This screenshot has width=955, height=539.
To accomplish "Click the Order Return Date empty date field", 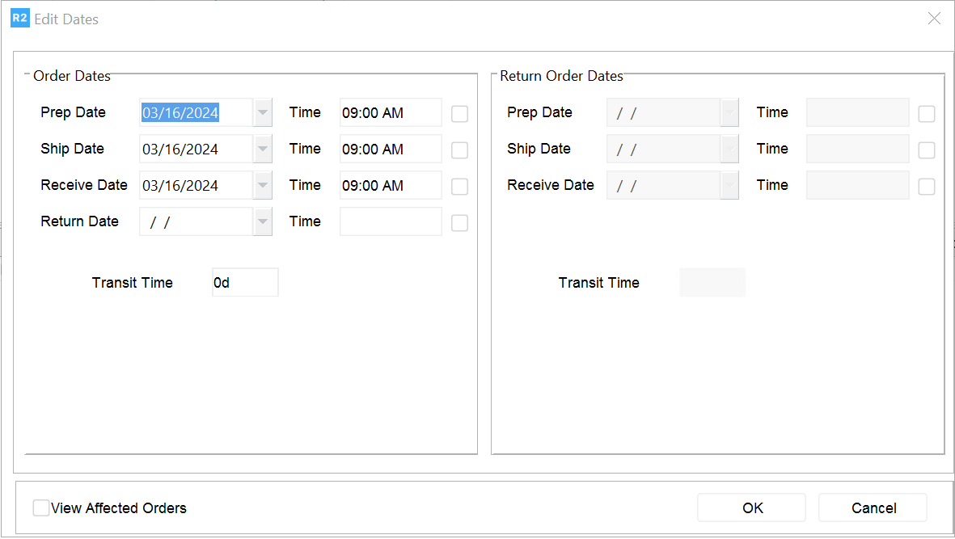I will (x=196, y=222).
